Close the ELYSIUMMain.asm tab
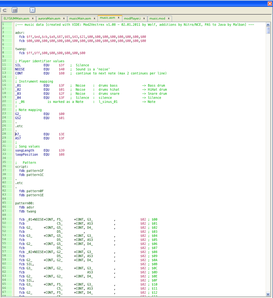The width and height of the screenshot is (273, 298). pyautogui.click(x=32, y=18)
